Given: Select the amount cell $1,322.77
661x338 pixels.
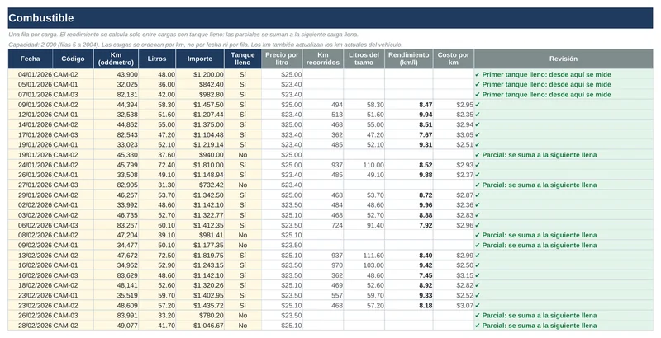Looking at the screenshot, I should [x=200, y=215].
